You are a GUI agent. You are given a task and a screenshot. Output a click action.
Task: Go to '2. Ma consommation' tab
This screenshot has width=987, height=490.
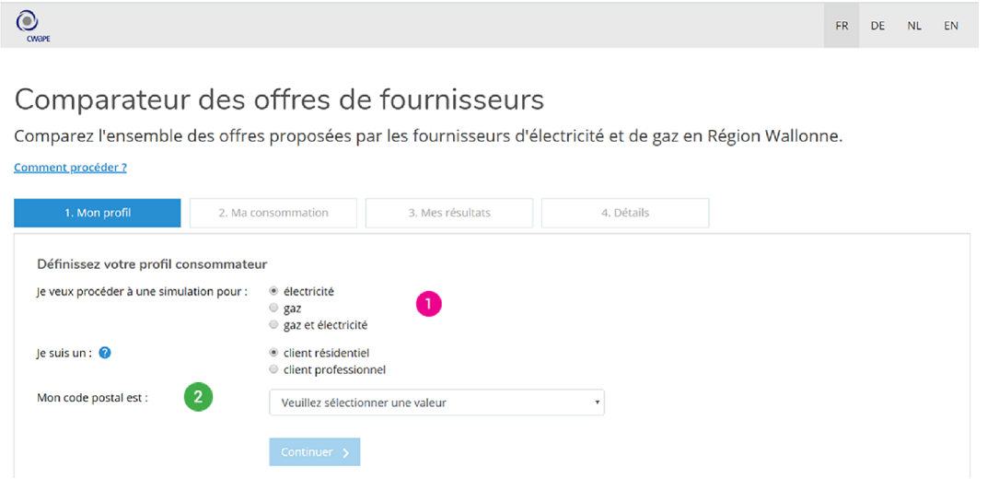(273, 213)
